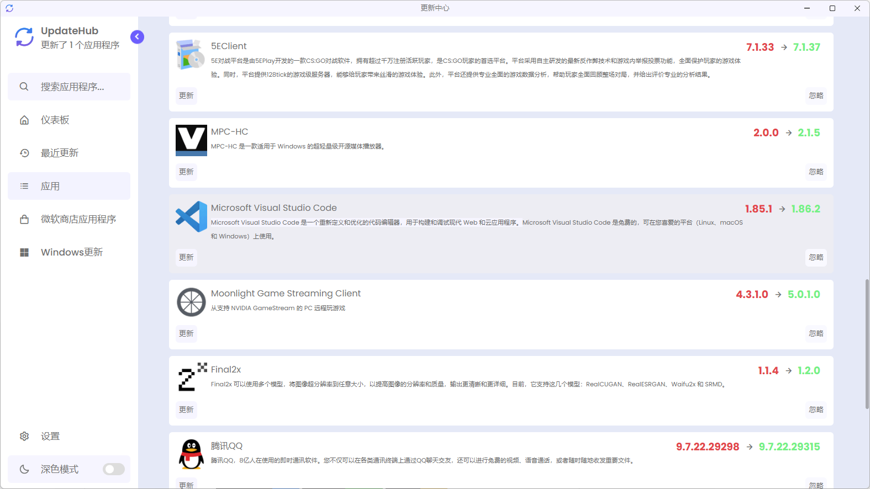Update Final2x with its 更新 button
Viewport: 870px width, 489px height.
point(186,410)
